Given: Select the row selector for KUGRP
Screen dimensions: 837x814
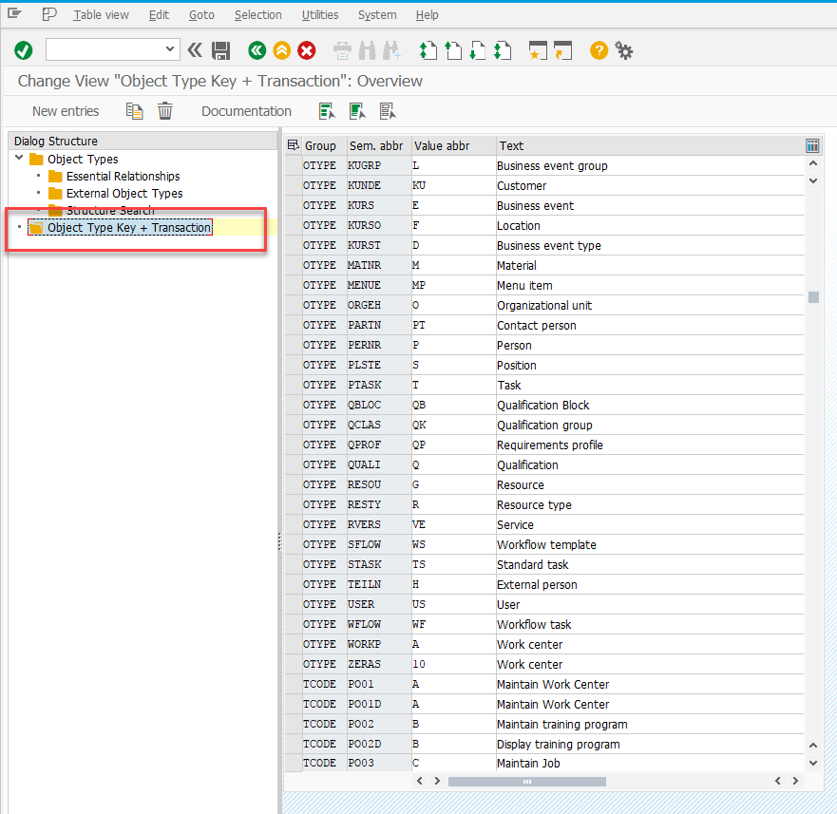Looking at the screenshot, I should click(293, 165).
